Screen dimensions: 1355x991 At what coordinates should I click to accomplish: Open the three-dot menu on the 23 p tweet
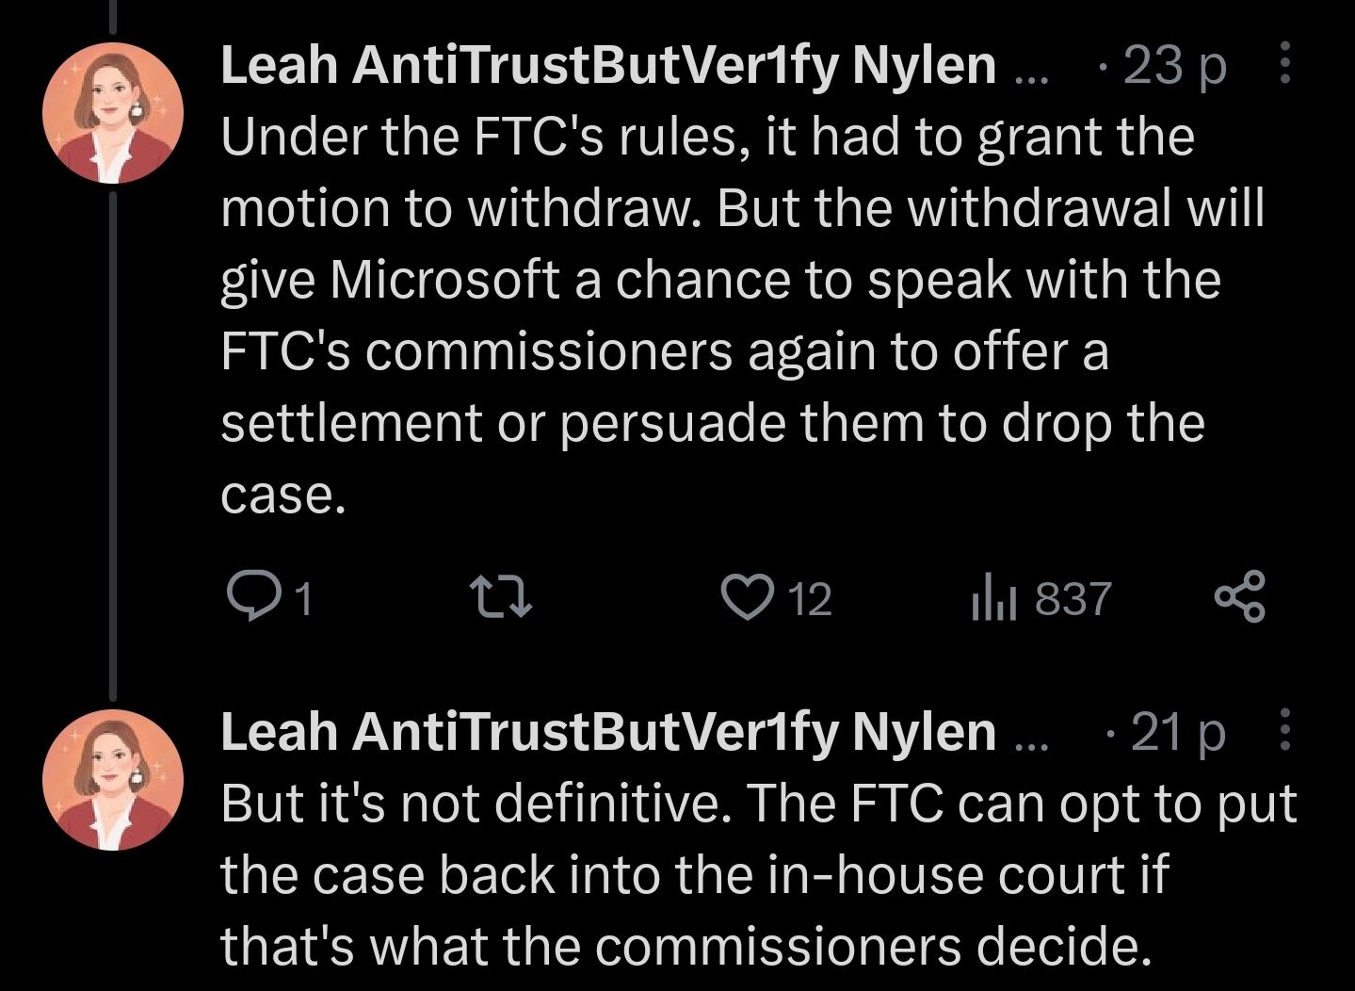(1286, 64)
